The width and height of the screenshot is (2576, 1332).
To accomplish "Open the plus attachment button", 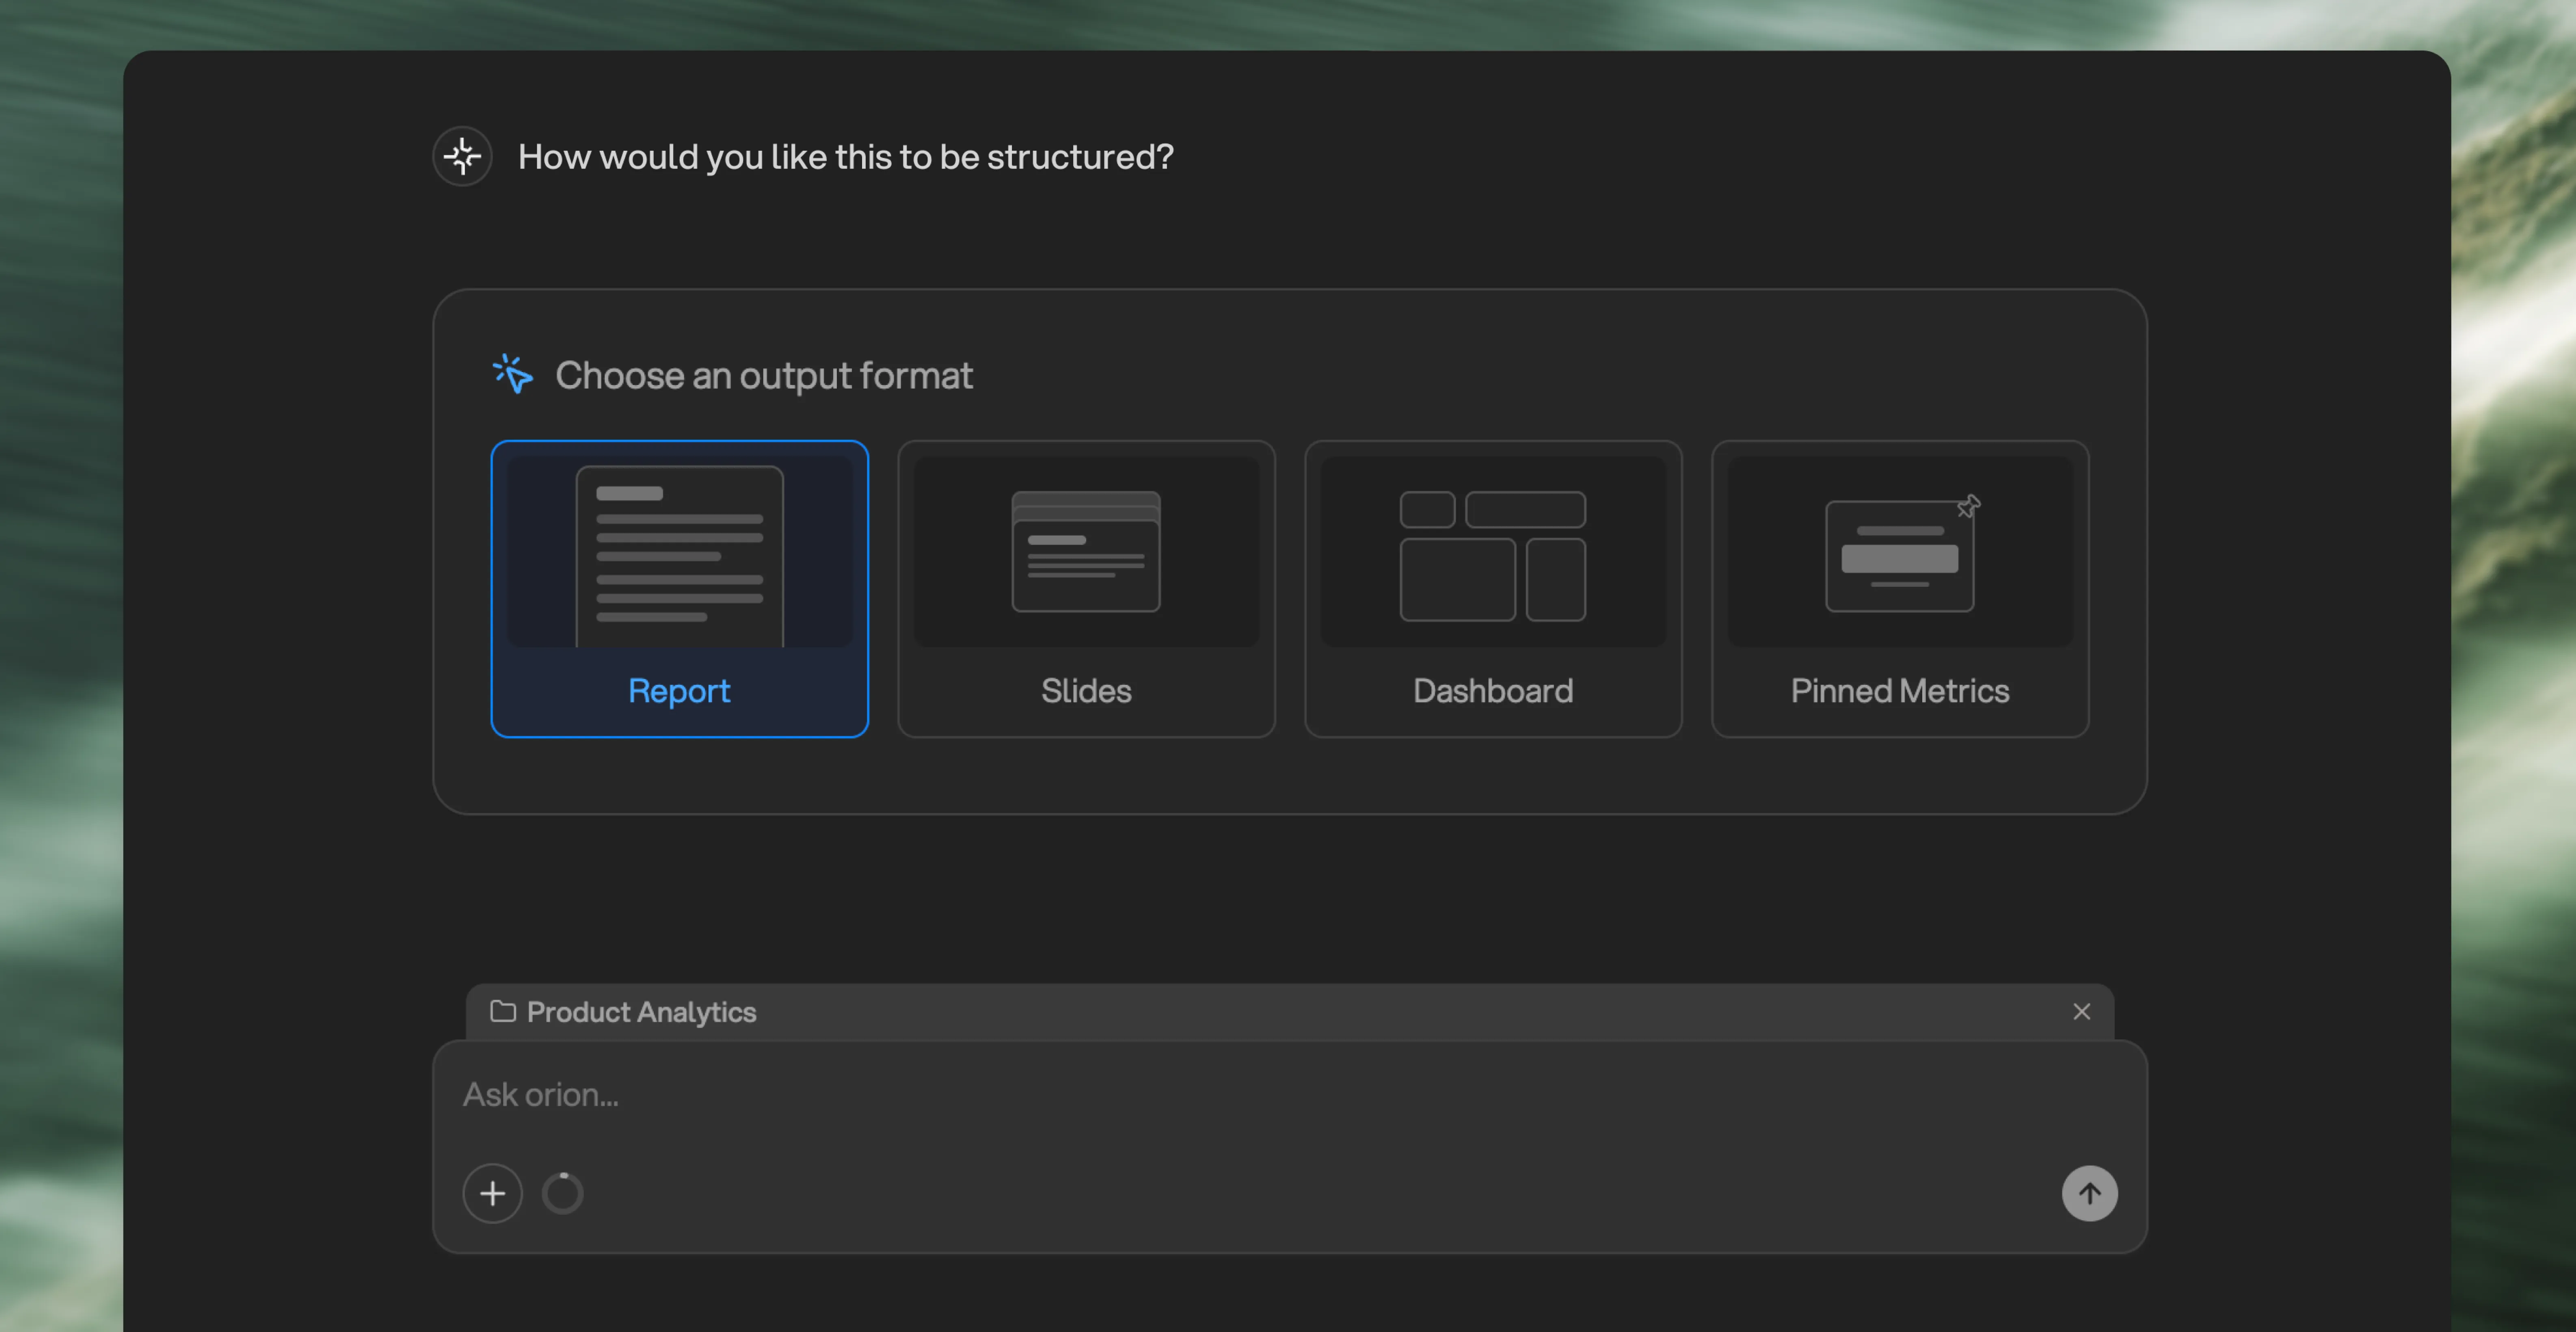I will point(492,1193).
